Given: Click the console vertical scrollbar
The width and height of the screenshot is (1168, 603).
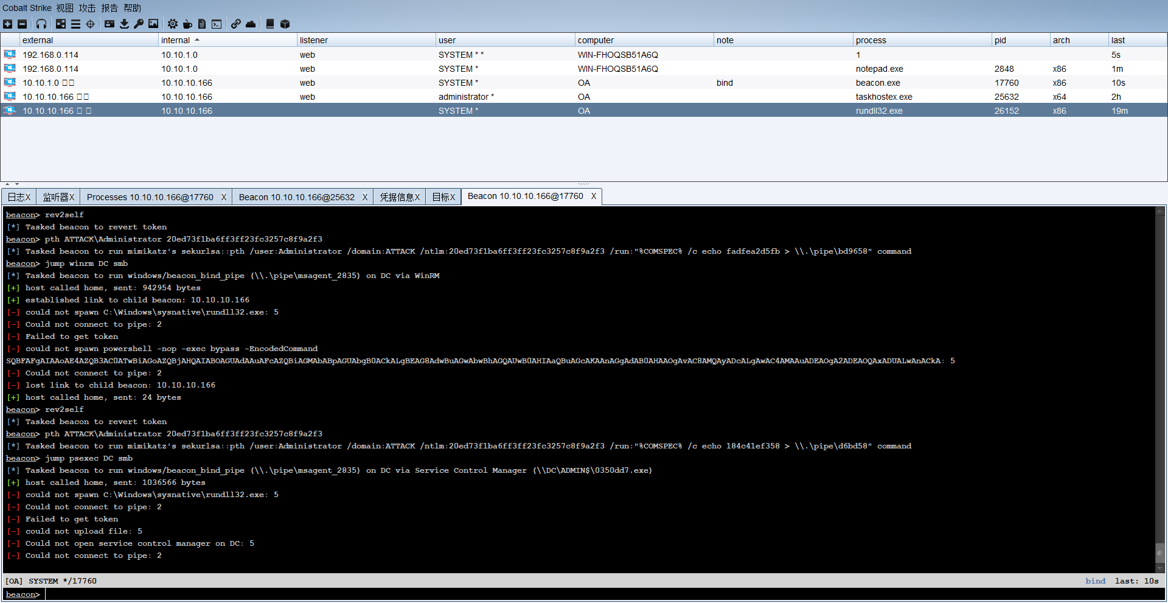Looking at the screenshot, I should (x=1159, y=389).
